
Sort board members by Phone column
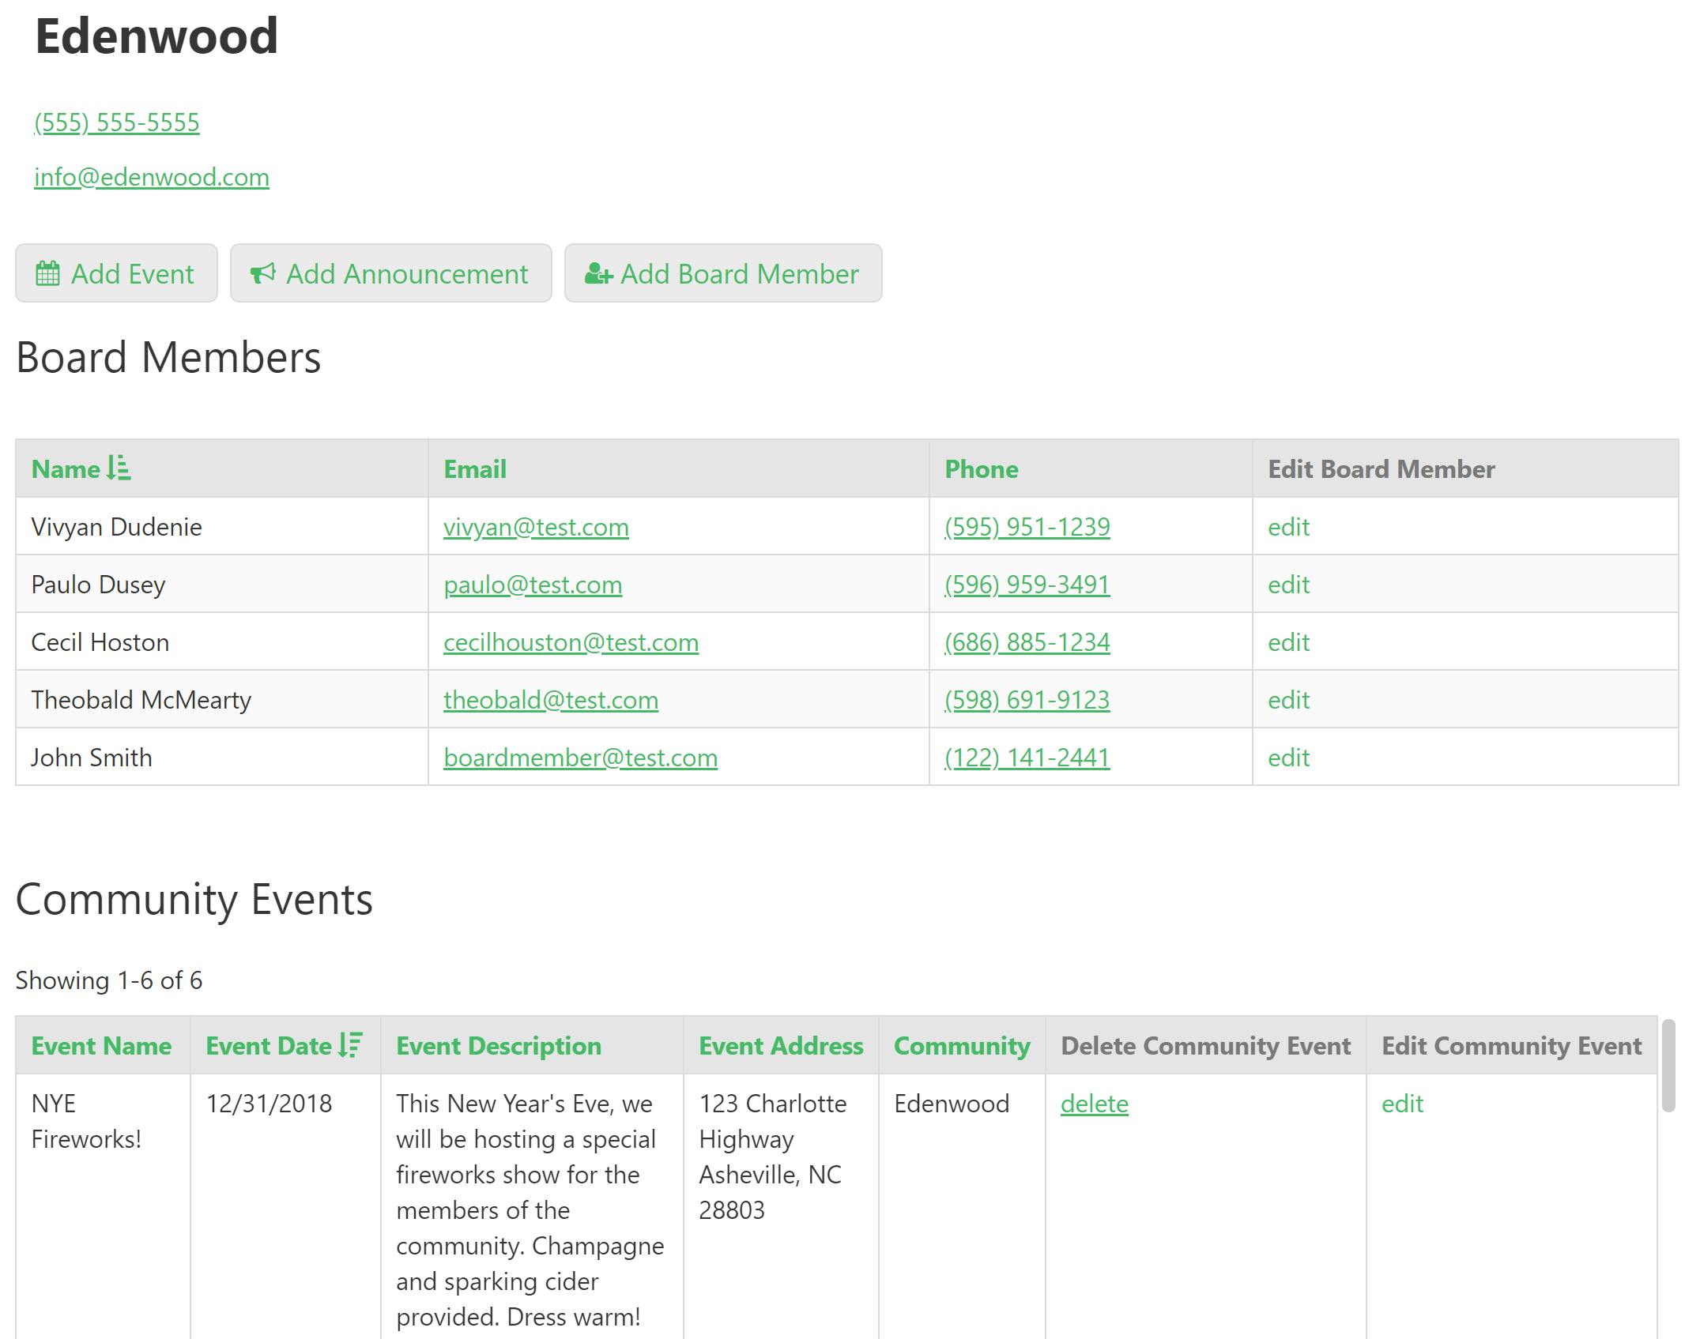click(981, 468)
